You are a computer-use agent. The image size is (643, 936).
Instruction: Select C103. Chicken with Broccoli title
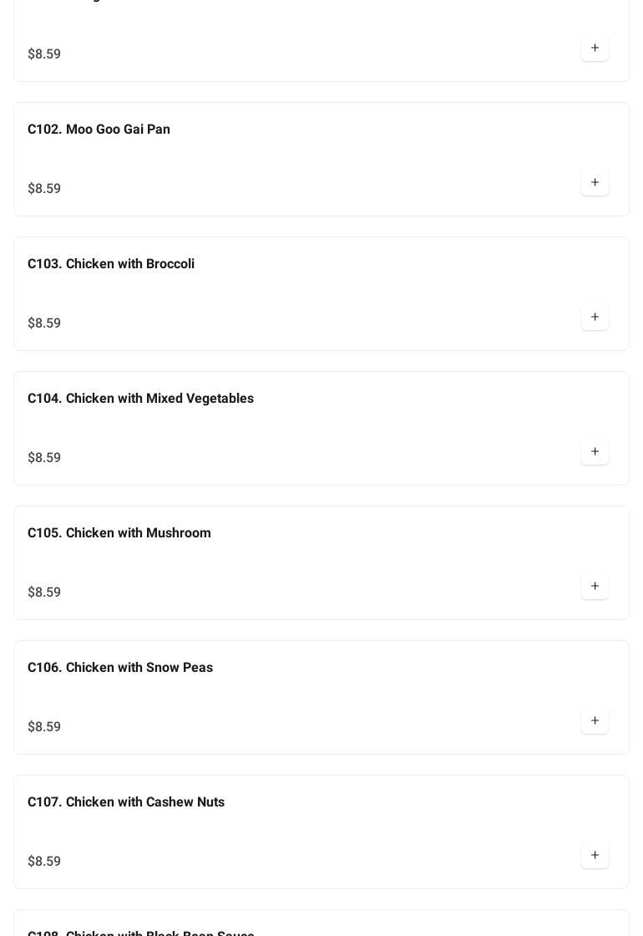coord(111,264)
